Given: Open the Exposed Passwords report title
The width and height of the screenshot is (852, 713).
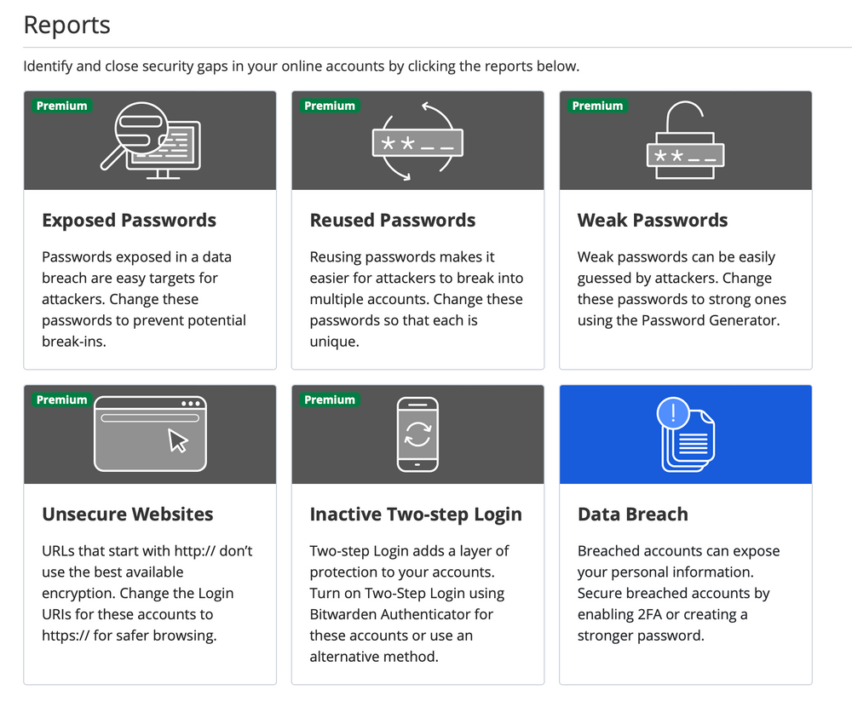Looking at the screenshot, I should tap(130, 220).
